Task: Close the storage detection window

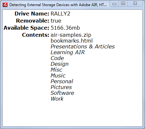Action: point(135,4)
